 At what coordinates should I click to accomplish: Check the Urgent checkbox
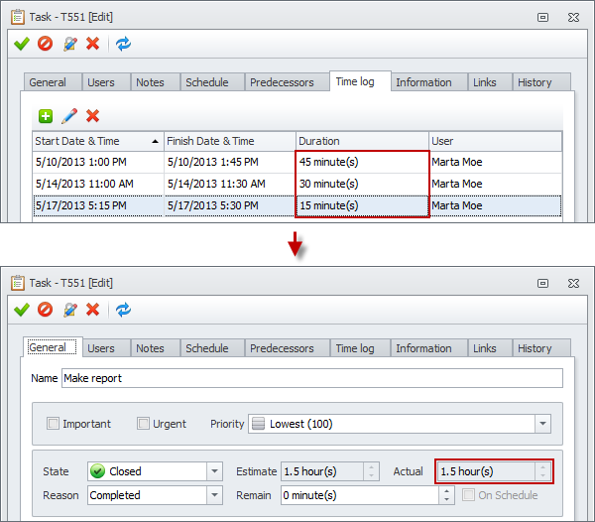tap(143, 424)
